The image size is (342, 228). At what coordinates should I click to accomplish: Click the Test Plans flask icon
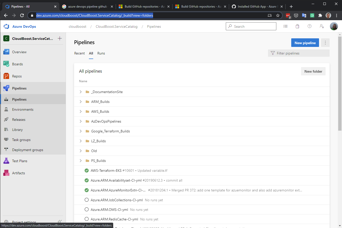coord(6,161)
